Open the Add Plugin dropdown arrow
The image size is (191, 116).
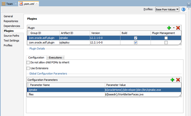point(174,28)
